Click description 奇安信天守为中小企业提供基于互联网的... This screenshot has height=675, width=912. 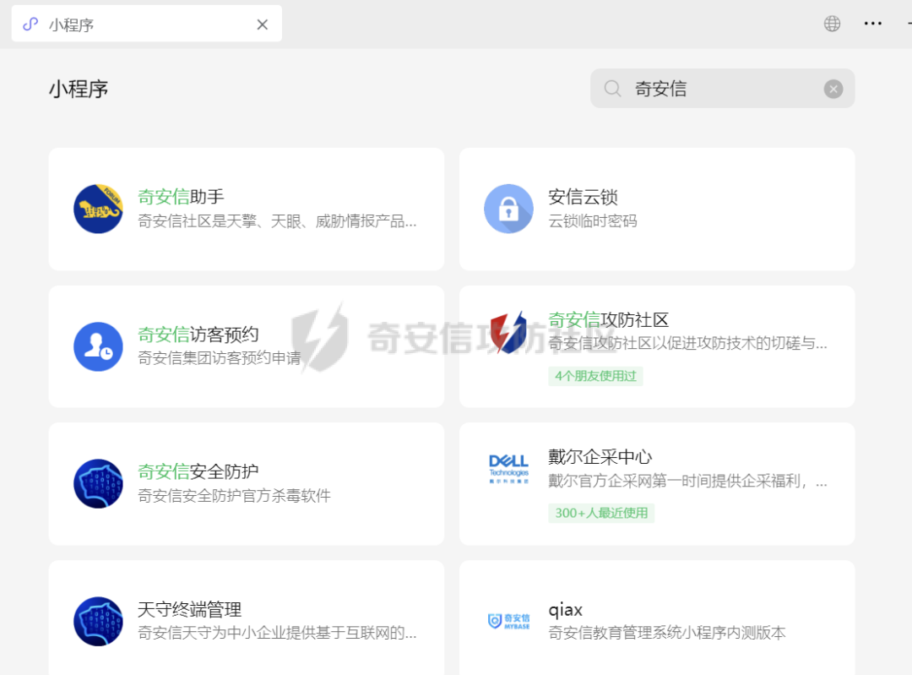pos(277,633)
